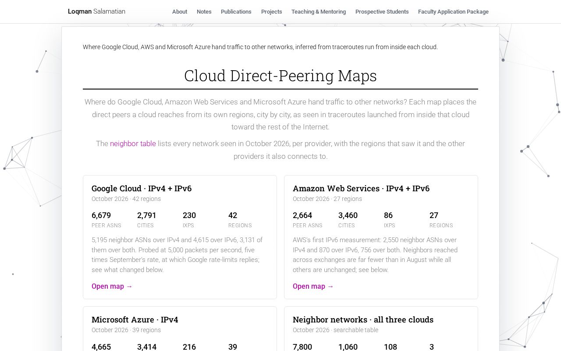Open the Loqman Salamatian home link
Viewport: 561px width, 351px height.
96,11
